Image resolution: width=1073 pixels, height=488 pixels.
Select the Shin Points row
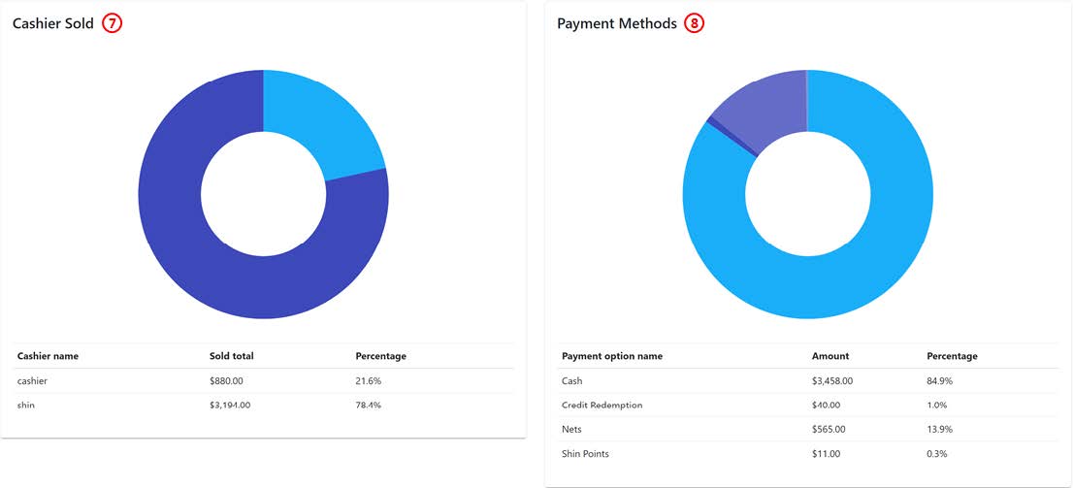click(x=585, y=453)
